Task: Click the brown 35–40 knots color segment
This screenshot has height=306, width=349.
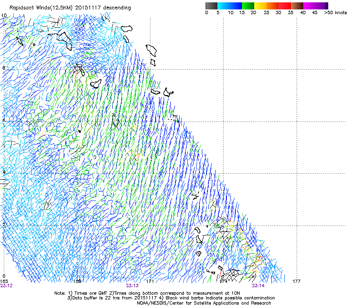Action: (x=297, y=6)
